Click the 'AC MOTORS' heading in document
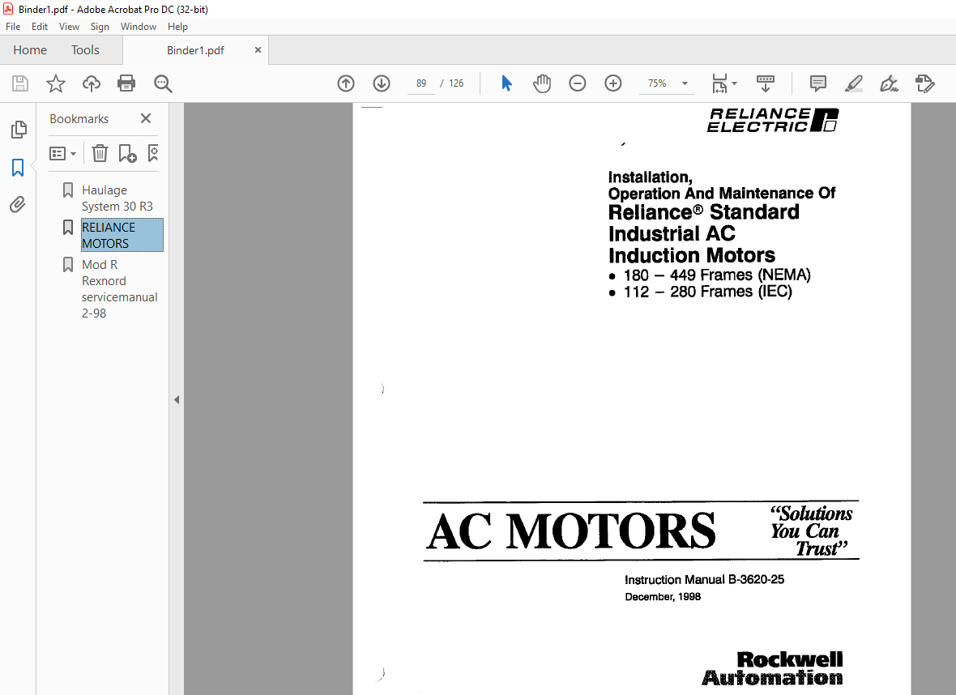The image size is (956, 695). (x=570, y=531)
